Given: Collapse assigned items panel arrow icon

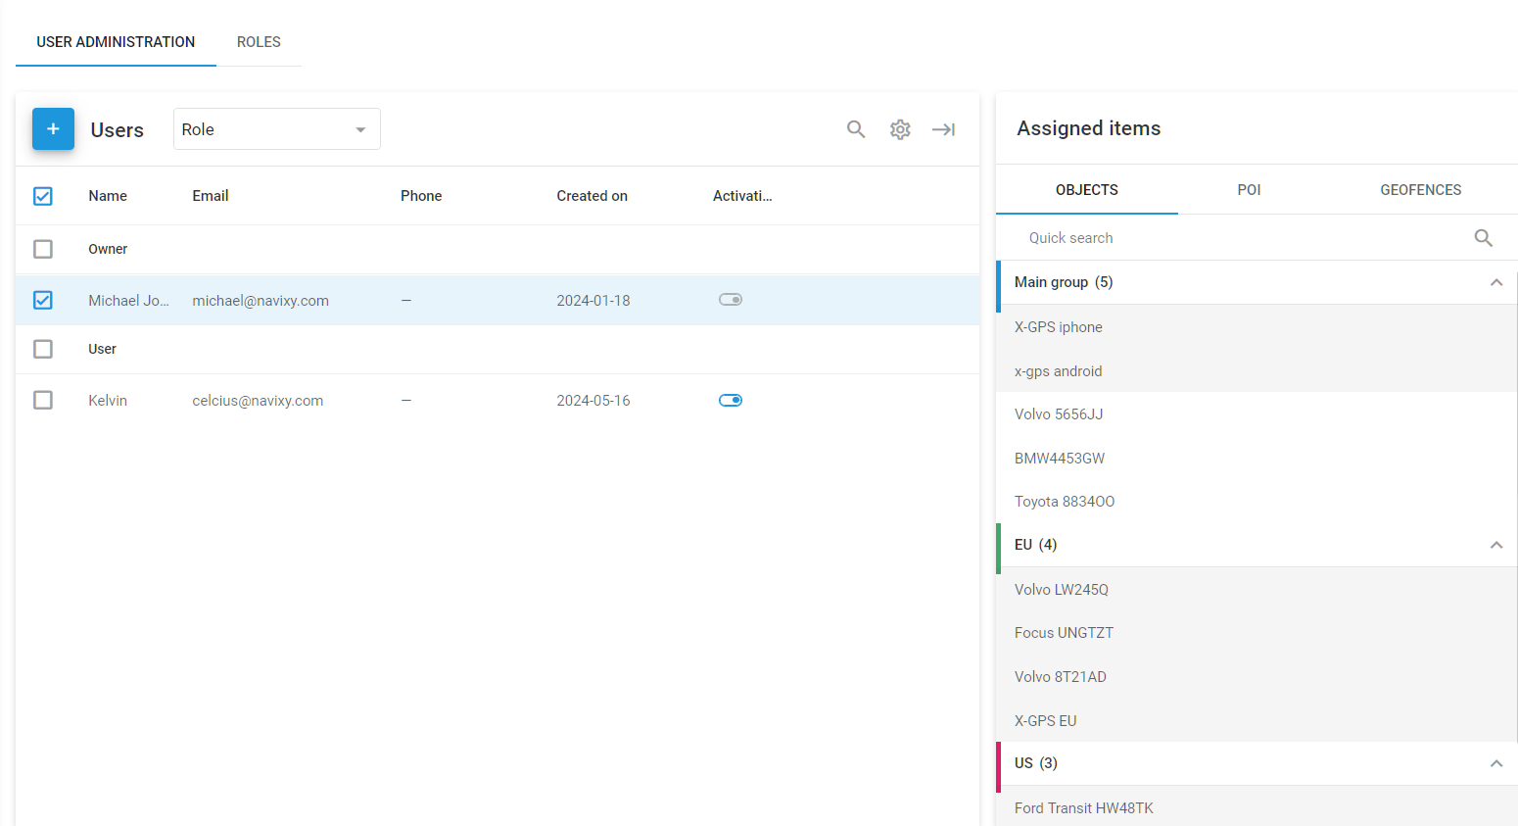Looking at the screenshot, I should point(943,129).
